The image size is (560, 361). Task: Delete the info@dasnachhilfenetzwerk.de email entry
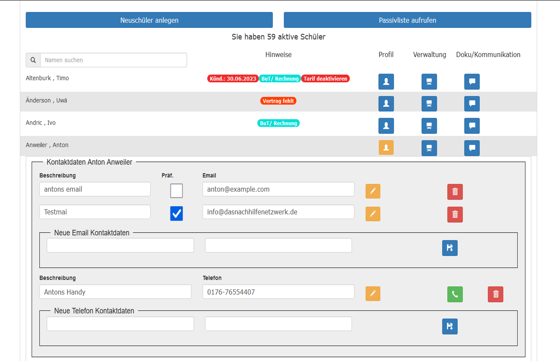click(455, 215)
